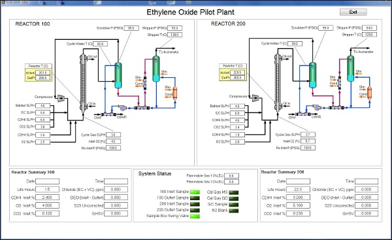The width and height of the screenshot is (392, 240).
Task: Click Reactor 200 Actual temperature field
Action: pos(237,73)
